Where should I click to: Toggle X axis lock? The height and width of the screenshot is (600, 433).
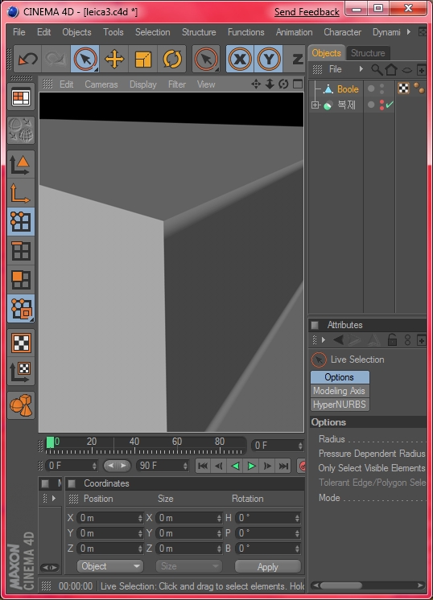(x=240, y=59)
